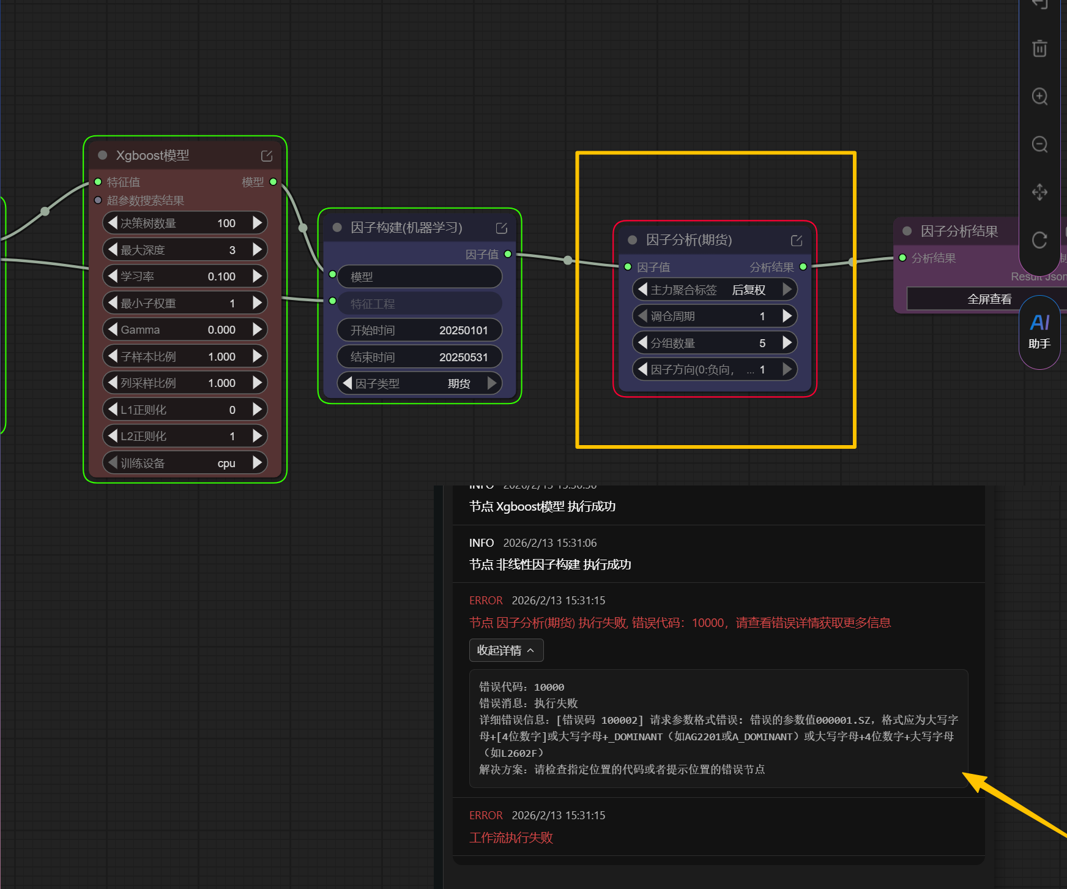
Task: Click the refresh rotate icon in toolbar
Action: (1039, 240)
